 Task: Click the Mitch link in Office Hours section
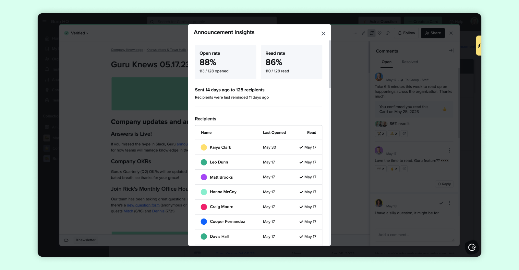(x=128, y=211)
